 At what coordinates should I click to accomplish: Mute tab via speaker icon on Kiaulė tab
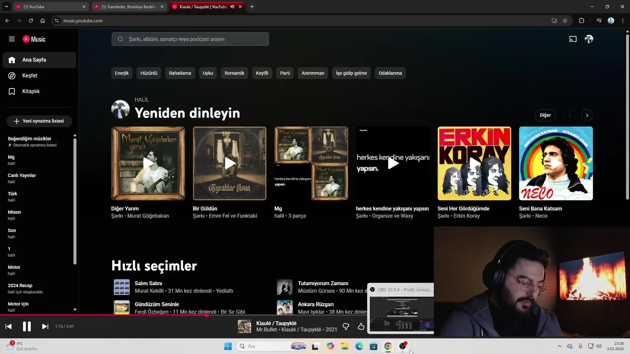pos(232,7)
